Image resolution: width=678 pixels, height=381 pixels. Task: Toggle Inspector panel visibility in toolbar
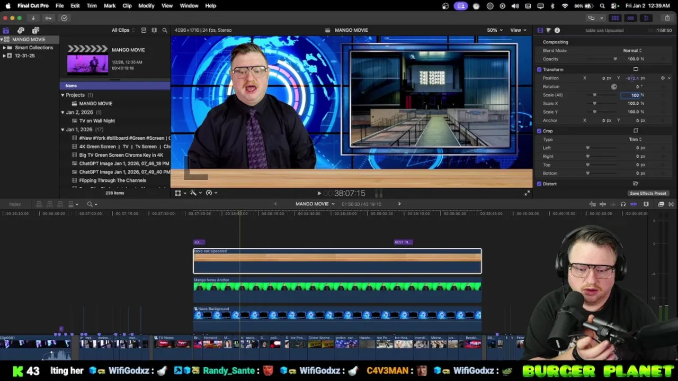coord(646,18)
